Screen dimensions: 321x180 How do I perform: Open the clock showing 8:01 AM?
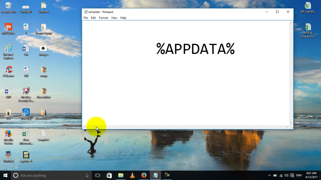[x=311, y=175]
